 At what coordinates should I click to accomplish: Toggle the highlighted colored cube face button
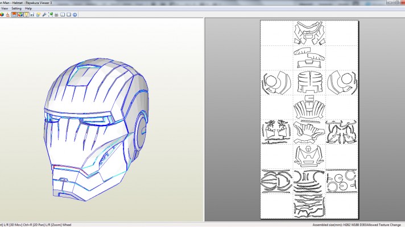[20, 15]
